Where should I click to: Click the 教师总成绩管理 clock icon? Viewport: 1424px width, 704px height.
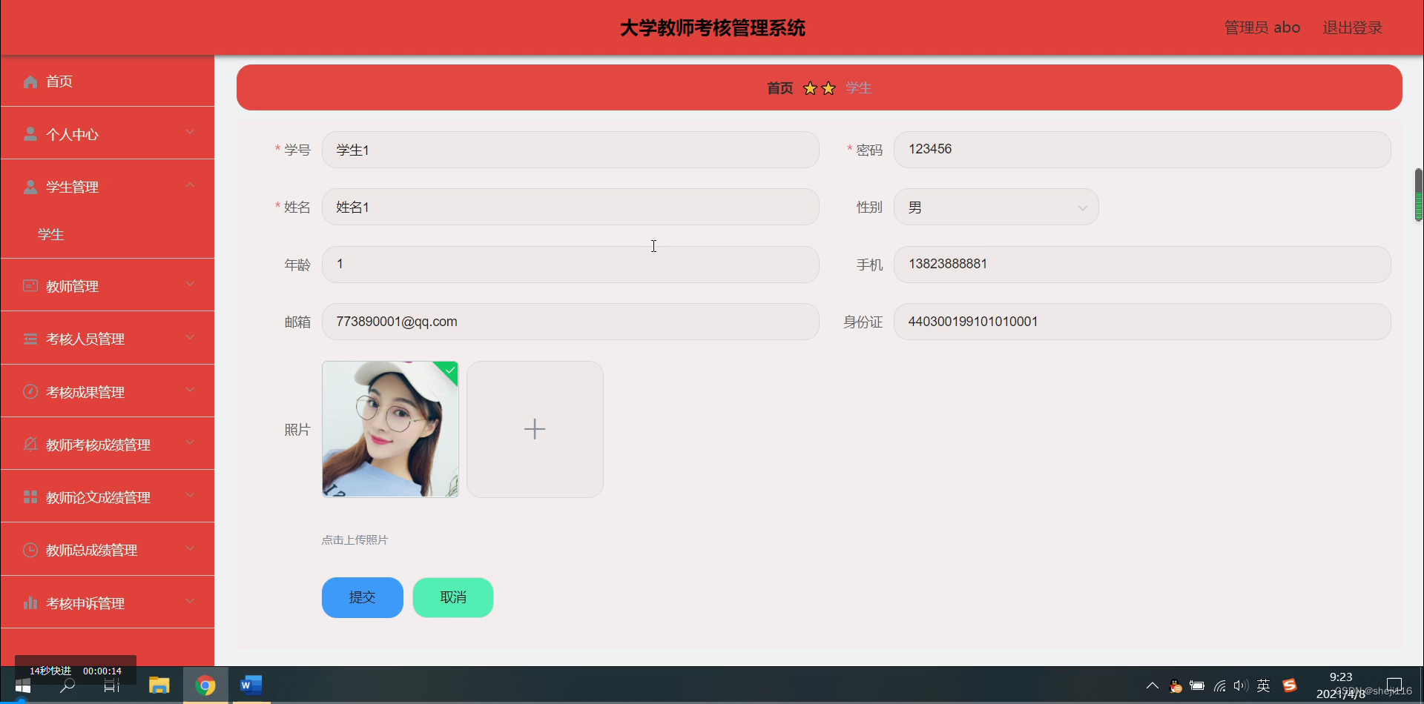coord(30,550)
